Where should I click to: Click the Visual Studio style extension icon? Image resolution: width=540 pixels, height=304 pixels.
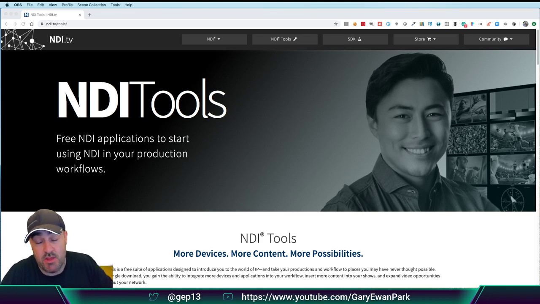coord(447,24)
